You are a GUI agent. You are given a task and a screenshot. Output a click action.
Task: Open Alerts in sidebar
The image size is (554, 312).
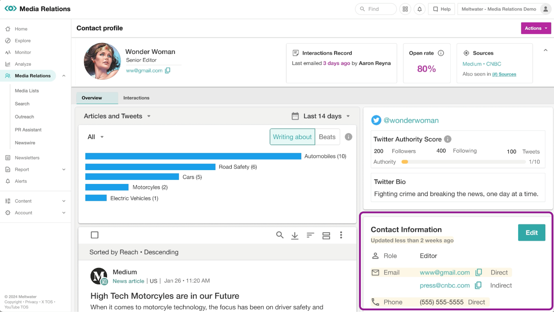[x=21, y=181]
